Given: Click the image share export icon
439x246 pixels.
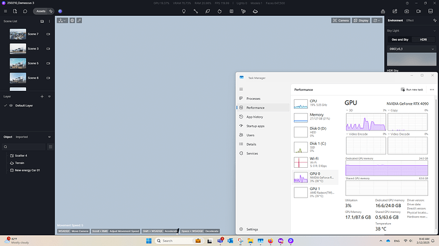Looking at the screenshot, I should tap(394, 11).
